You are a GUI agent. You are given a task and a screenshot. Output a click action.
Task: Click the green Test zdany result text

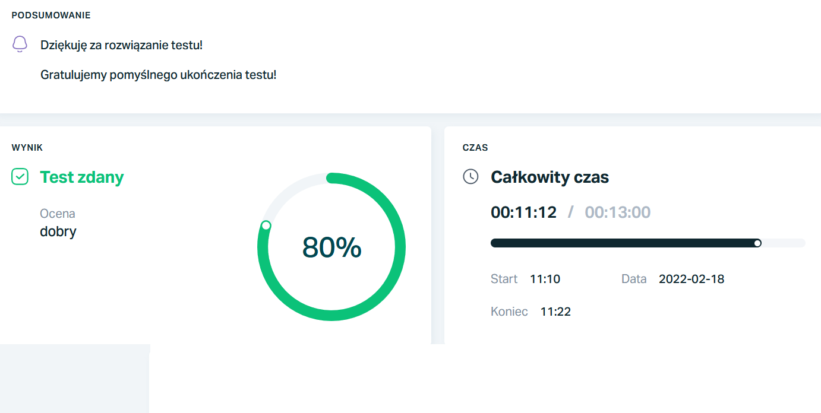pyautogui.click(x=82, y=177)
